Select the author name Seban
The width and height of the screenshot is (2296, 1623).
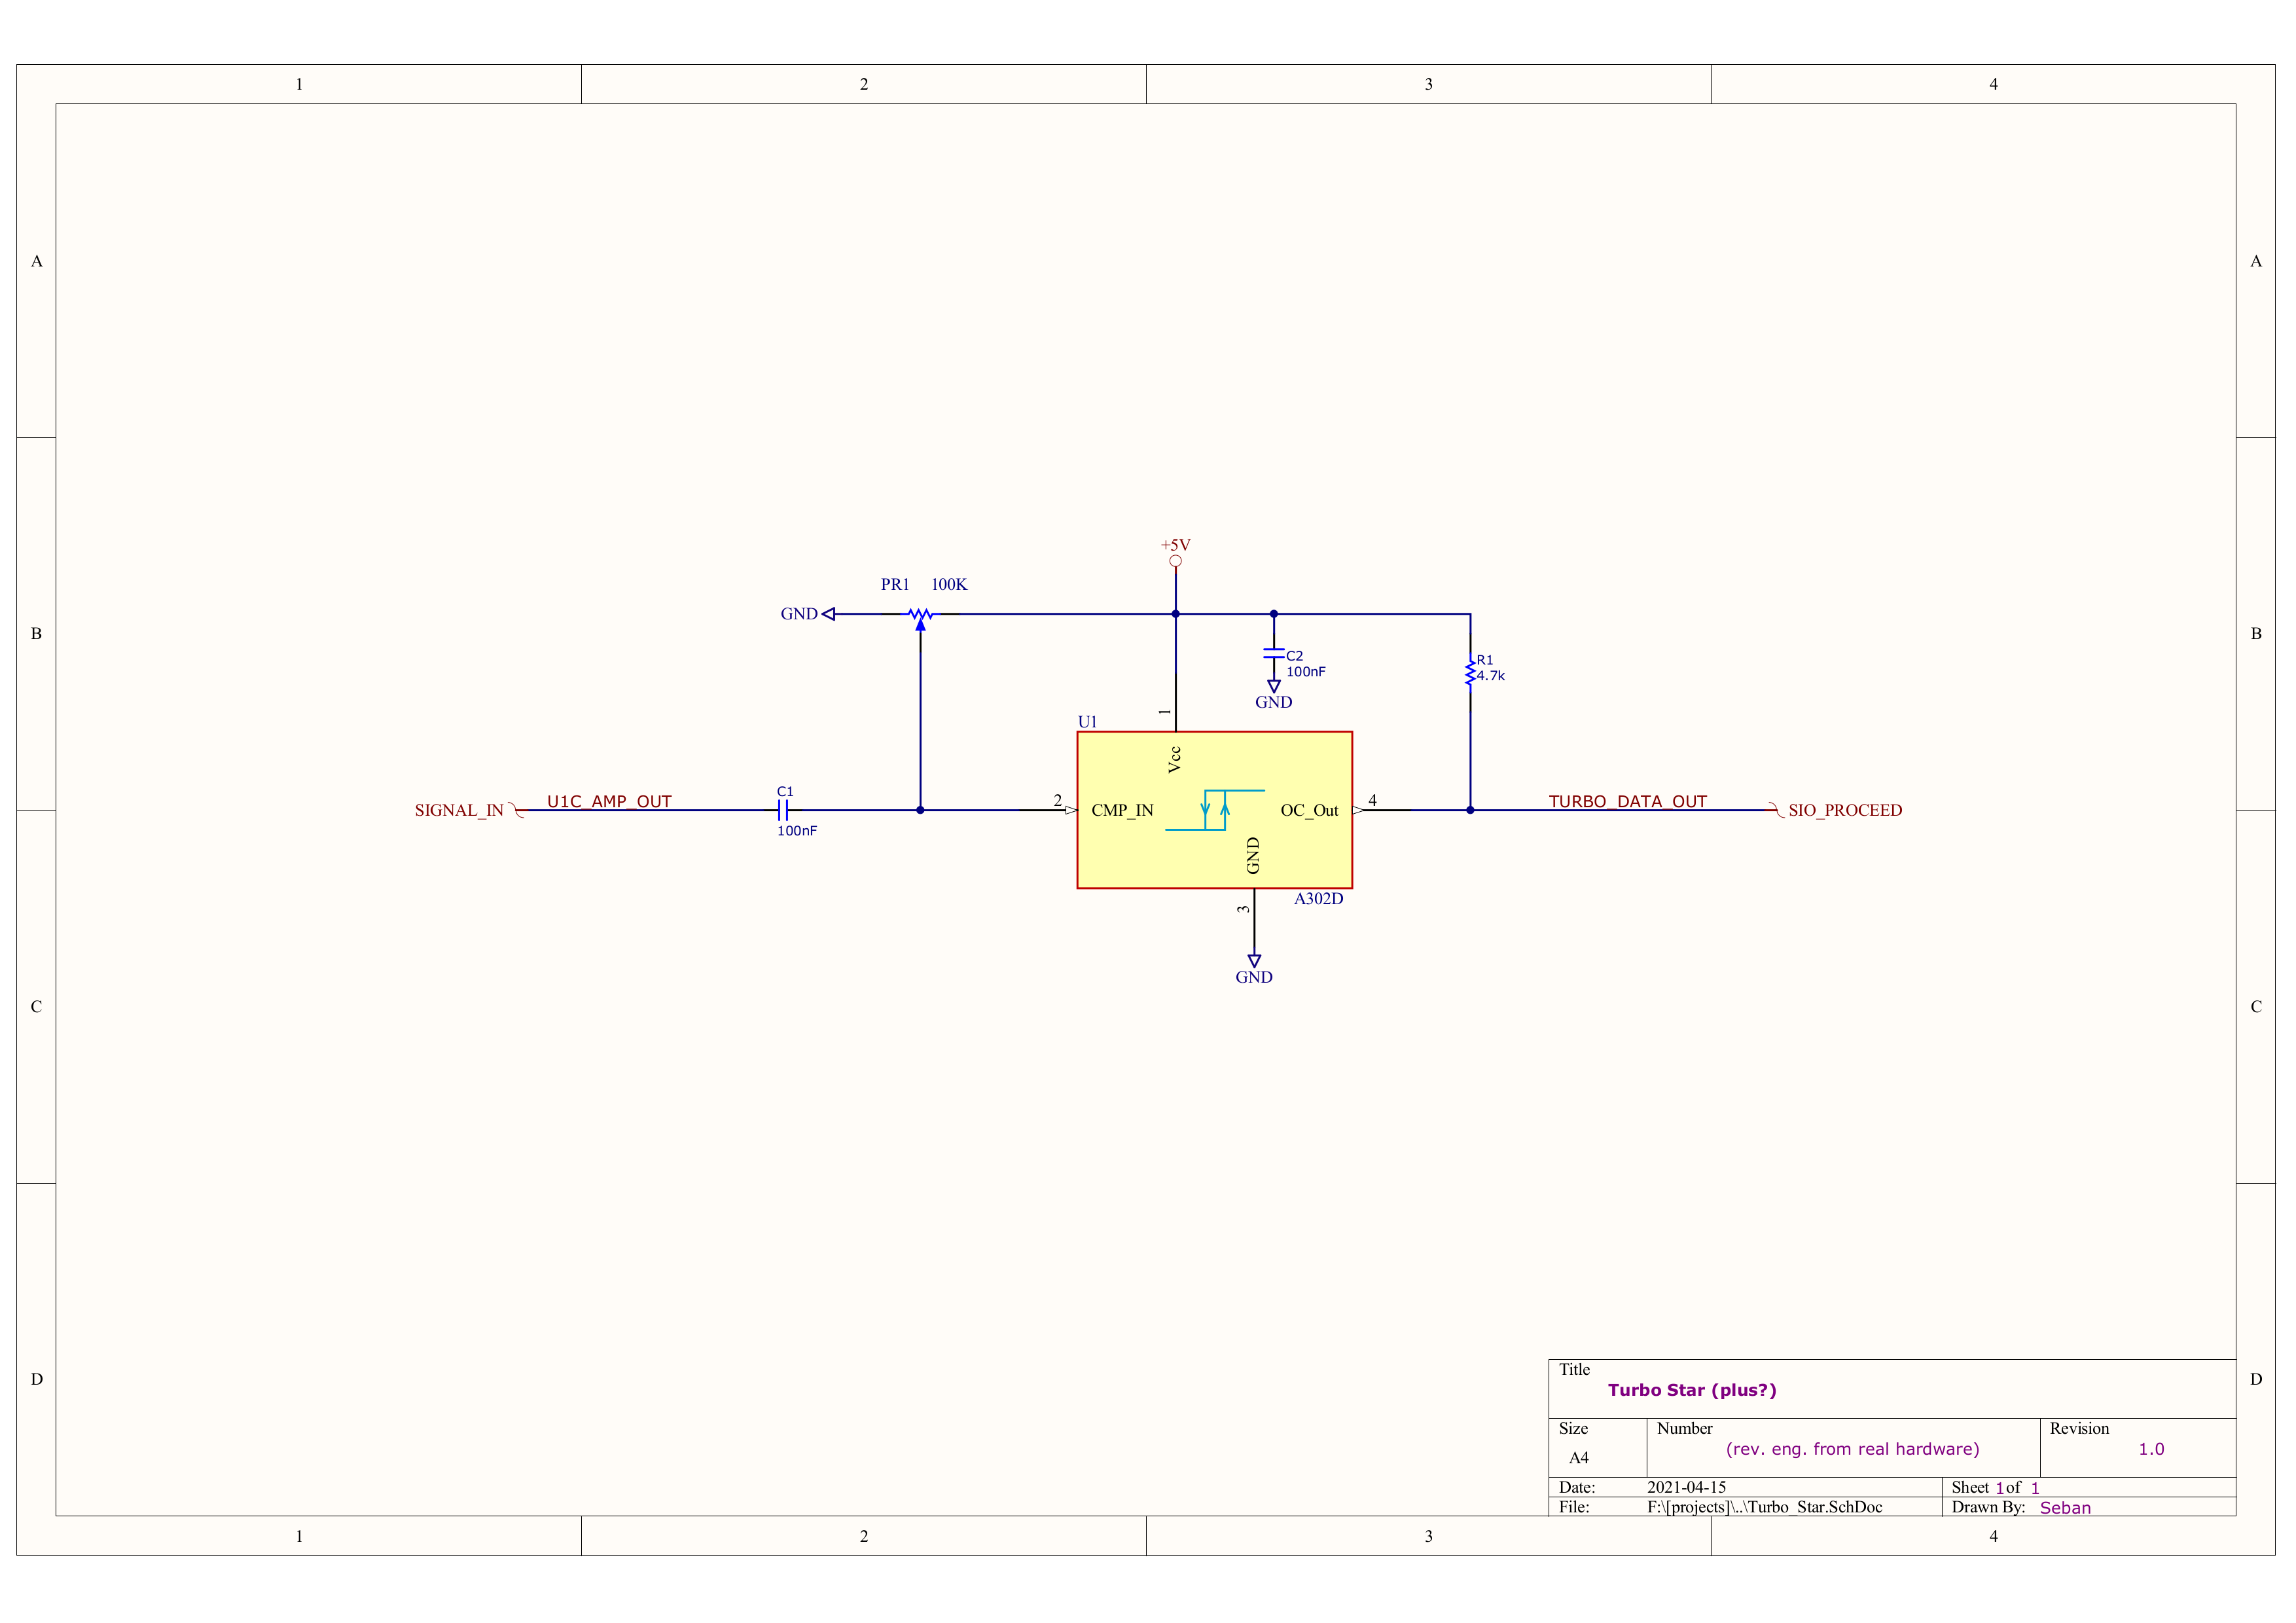pyautogui.click(x=2065, y=1508)
